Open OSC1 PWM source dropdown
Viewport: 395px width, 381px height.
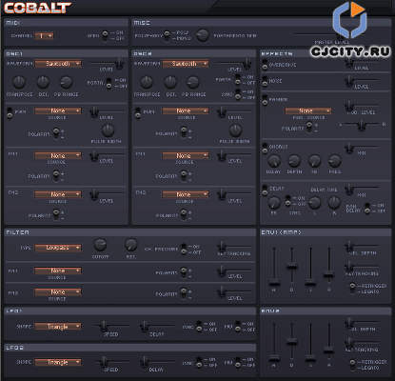click(58, 110)
